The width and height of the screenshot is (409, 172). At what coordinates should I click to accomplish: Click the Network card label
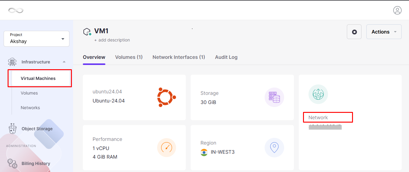tap(318, 117)
